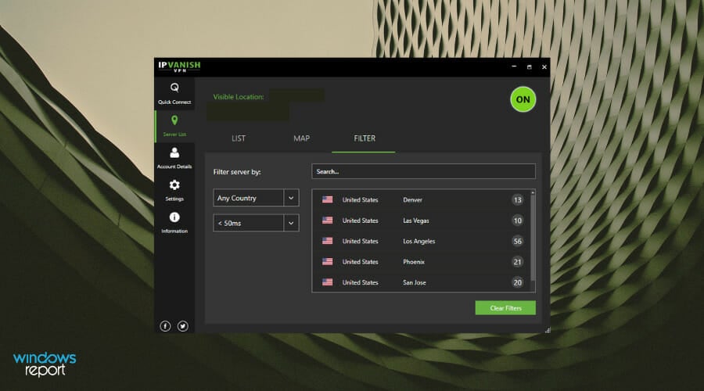
Task: Click the US flag next to San Jose
Action: coord(327,282)
